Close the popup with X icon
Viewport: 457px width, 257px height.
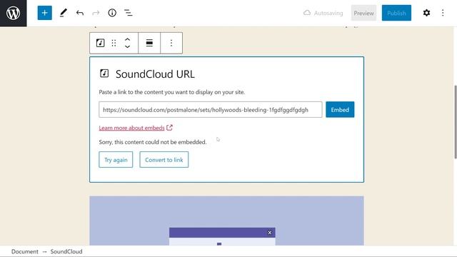(x=270, y=233)
